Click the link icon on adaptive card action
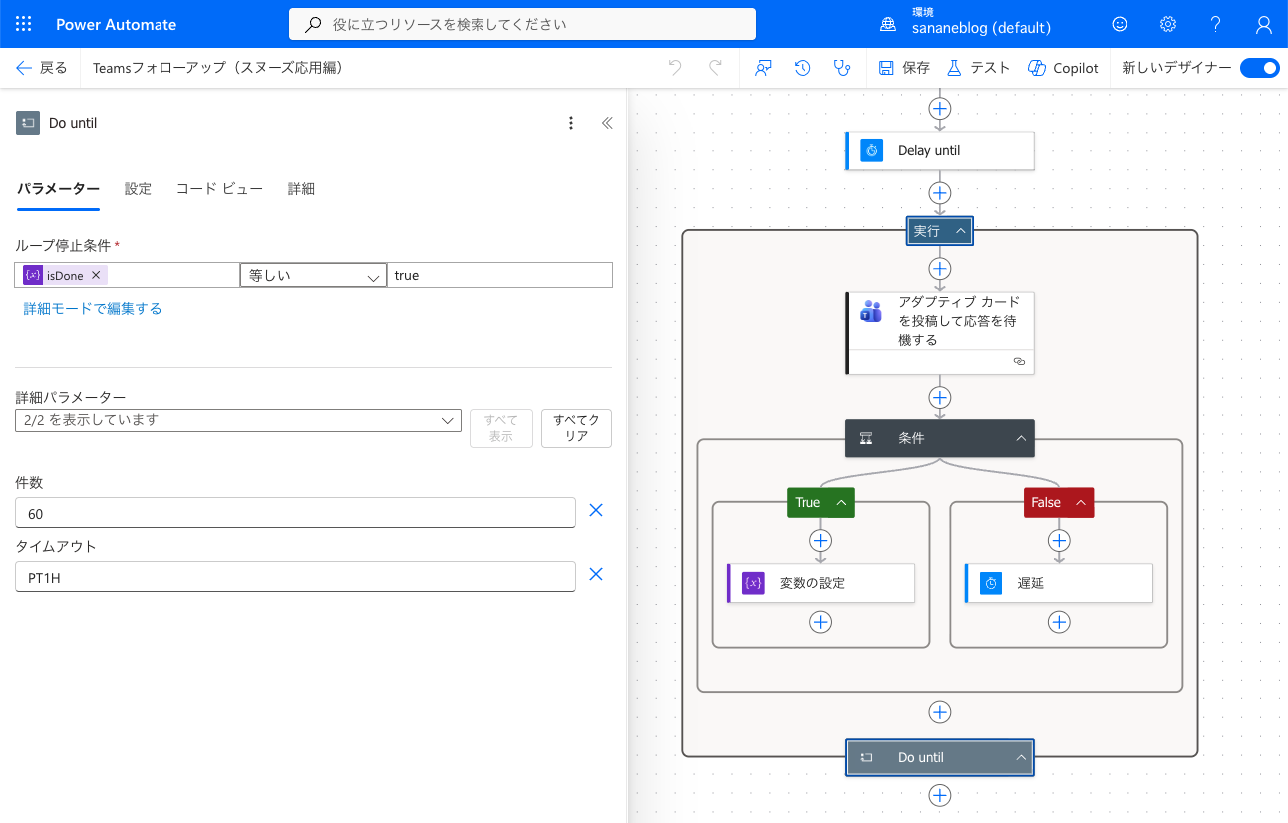Viewport: 1288px width, 823px height. click(1019, 362)
